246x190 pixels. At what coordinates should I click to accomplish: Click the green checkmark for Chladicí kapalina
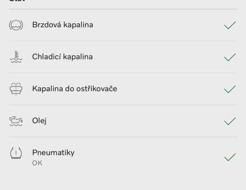coord(230,57)
